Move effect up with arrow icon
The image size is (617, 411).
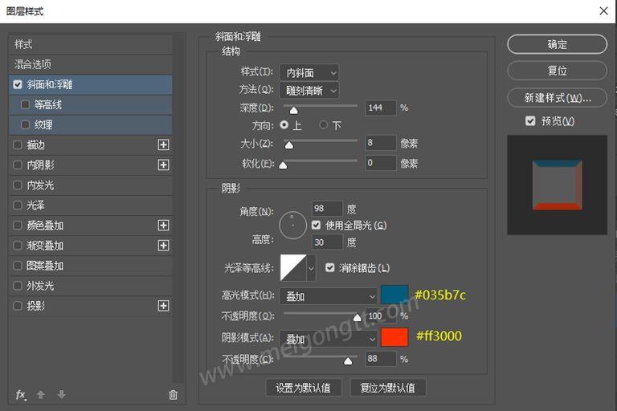click(40, 394)
